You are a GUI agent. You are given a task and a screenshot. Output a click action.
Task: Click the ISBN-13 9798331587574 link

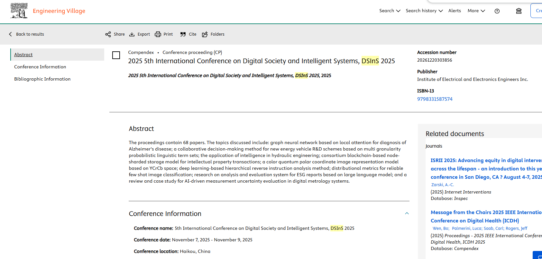point(435,99)
